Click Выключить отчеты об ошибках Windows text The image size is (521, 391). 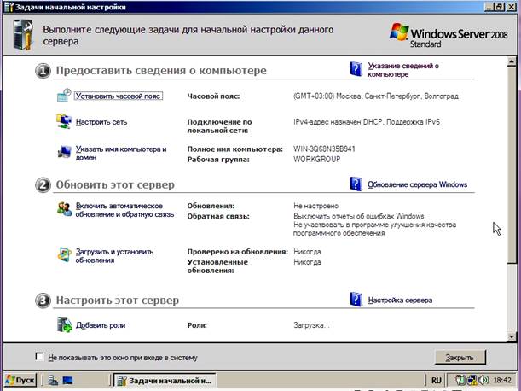coord(358,216)
